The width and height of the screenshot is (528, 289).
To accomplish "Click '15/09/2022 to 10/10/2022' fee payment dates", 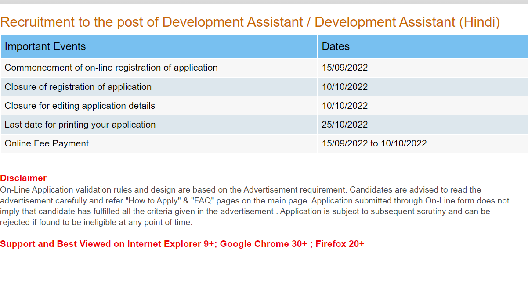I will pyautogui.click(x=374, y=143).
